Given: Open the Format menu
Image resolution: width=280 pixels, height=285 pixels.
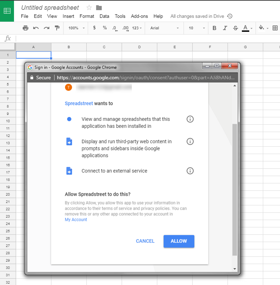Looking at the screenshot, I should (87, 16).
